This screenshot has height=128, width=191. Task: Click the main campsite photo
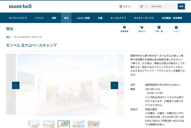click(66, 85)
